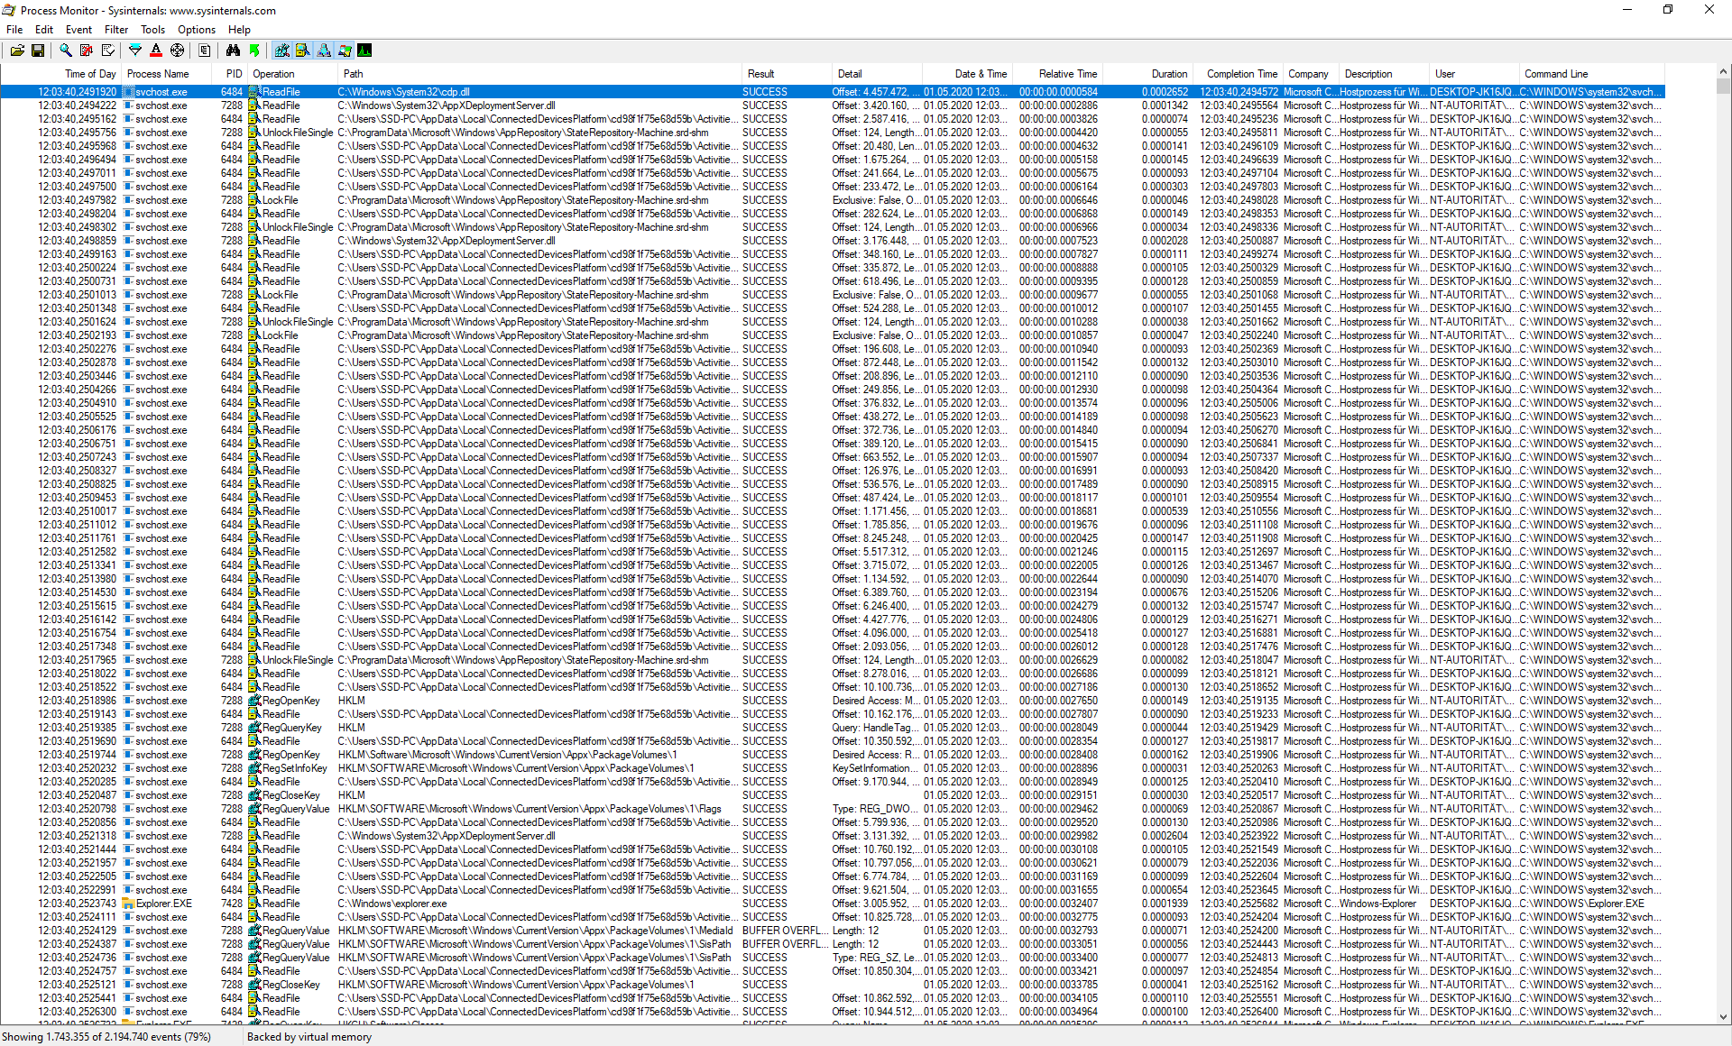Open the Process Tree icon
This screenshot has height=1046, width=1732.
(x=205, y=50)
